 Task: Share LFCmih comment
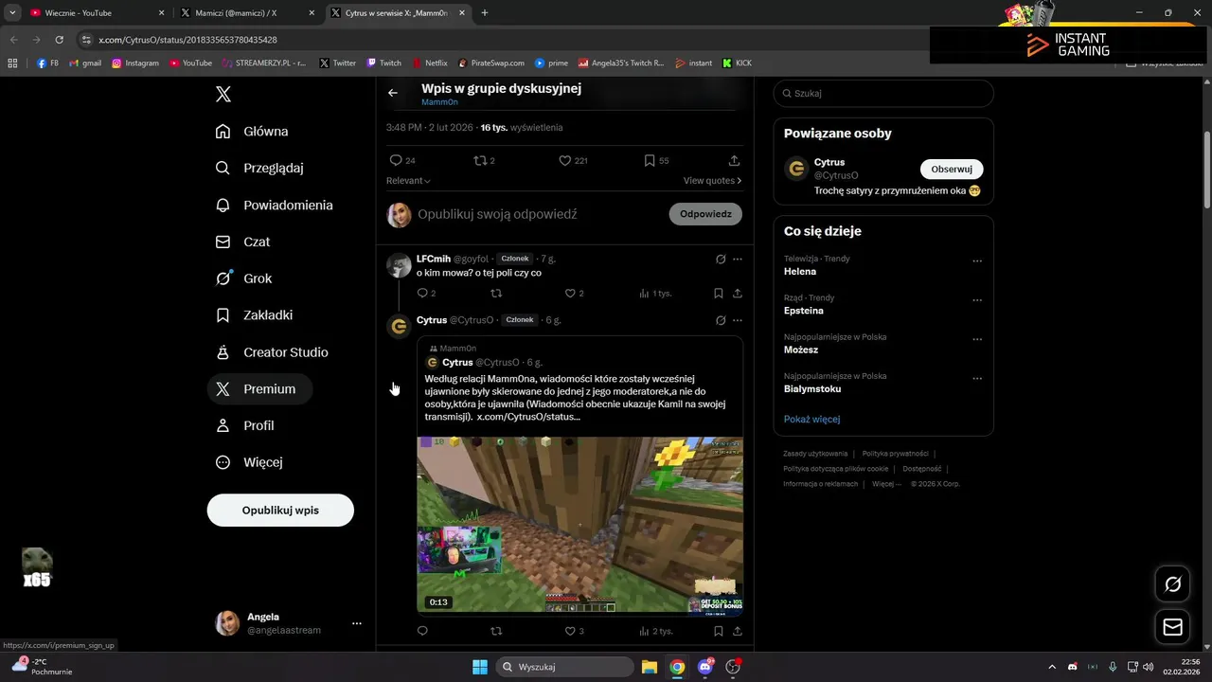pos(738,294)
